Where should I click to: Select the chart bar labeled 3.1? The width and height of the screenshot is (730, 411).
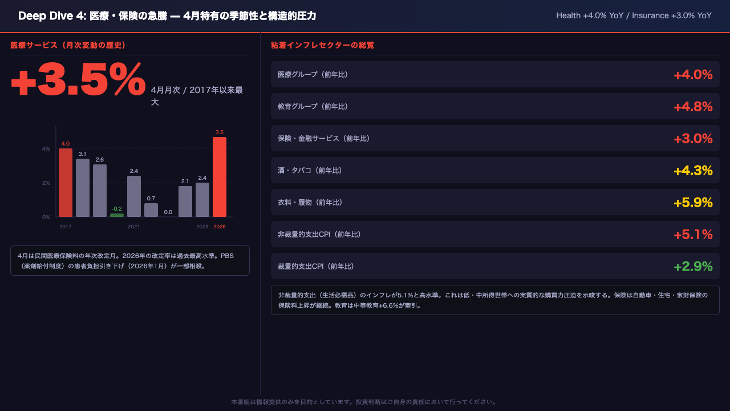pyautogui.click(x=83, y=188)
